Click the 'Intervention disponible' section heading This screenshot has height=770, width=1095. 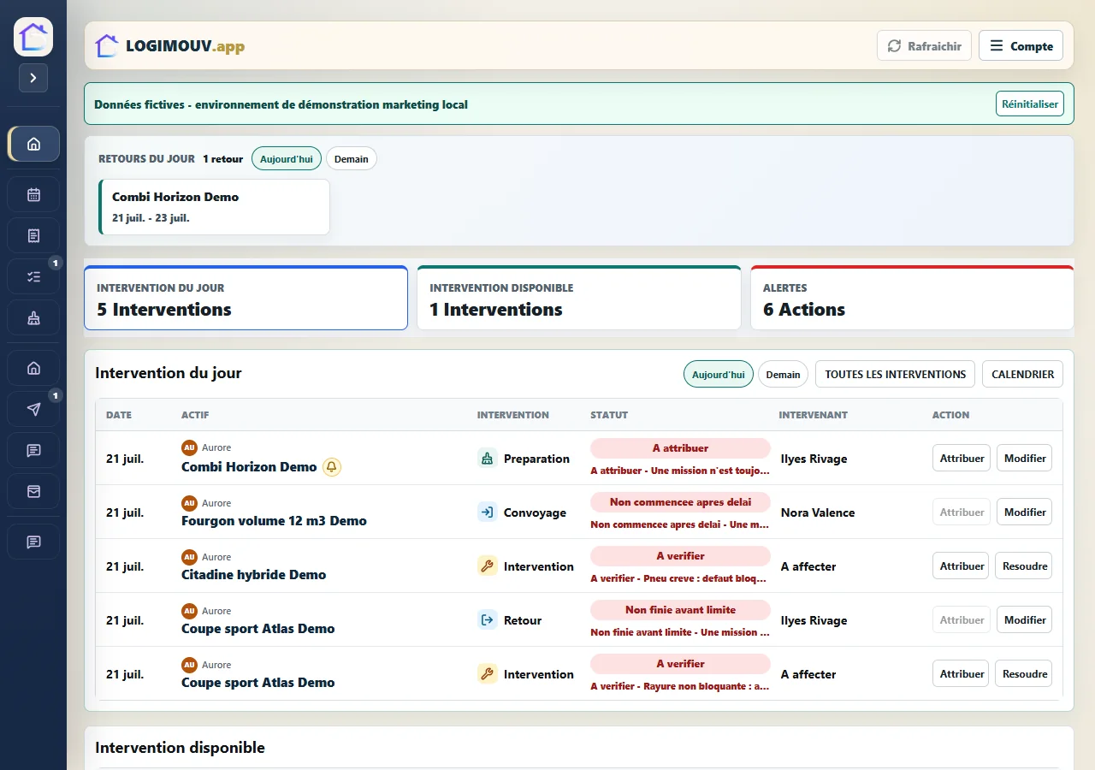pos(180,748)
